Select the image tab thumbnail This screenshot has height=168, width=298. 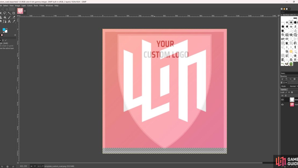[20, 11]
